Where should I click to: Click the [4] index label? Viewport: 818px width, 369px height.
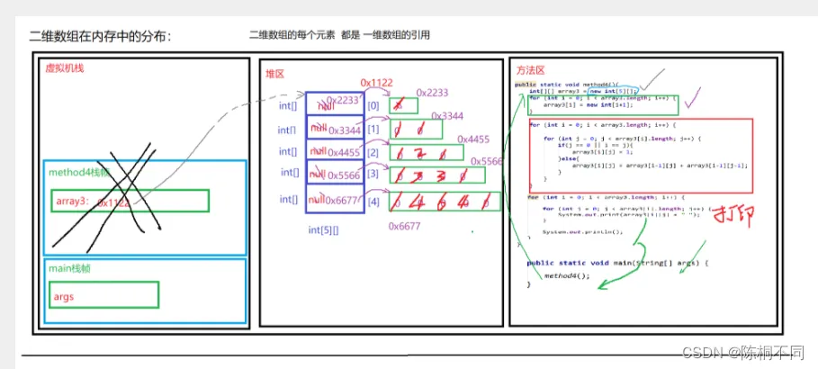[x=373, y=202]
